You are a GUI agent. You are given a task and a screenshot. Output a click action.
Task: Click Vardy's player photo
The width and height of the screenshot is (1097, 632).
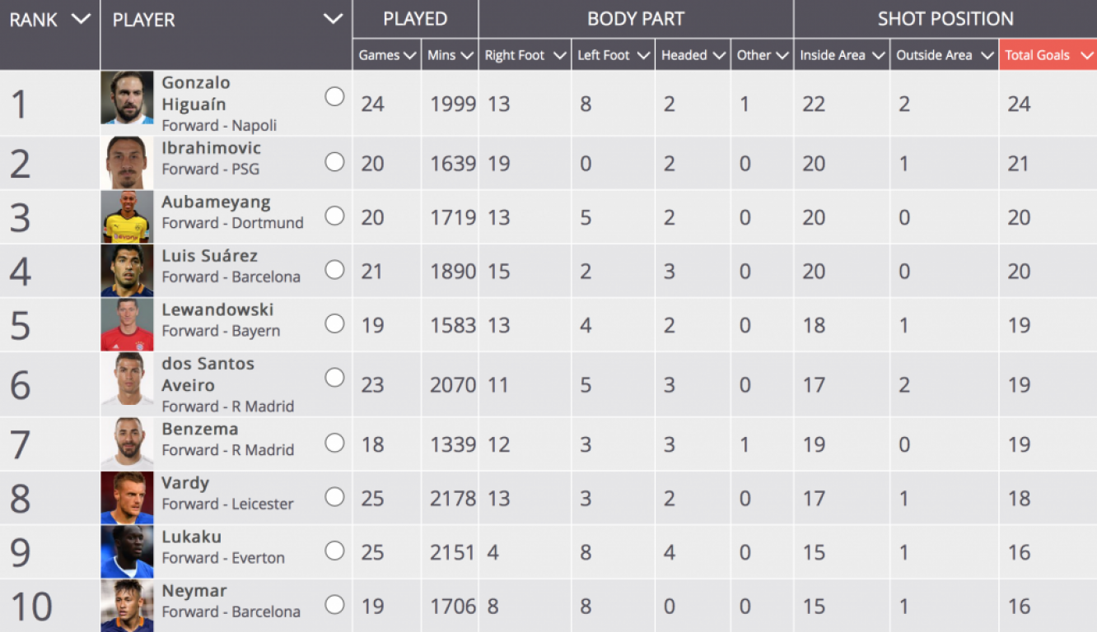pos(127,498)
